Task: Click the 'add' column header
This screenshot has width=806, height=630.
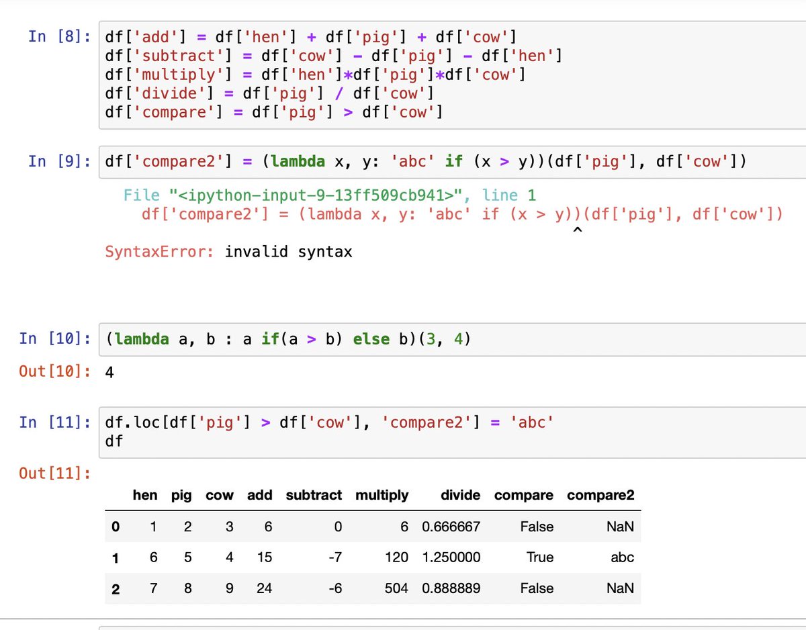Action: click(x=259, y=496)
